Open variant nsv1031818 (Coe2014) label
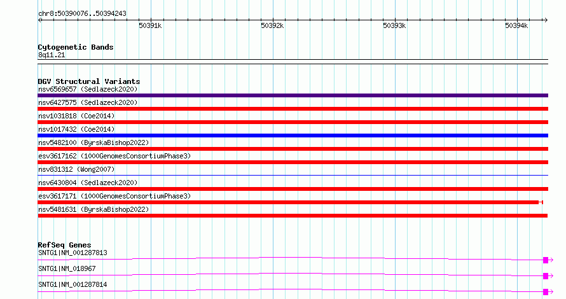Viewport: 566px width, 299px height. [x=76, y=116]
